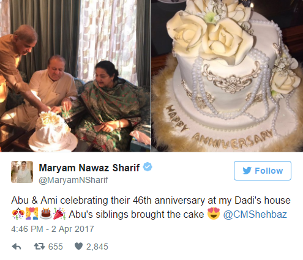Click Twitter bird icon in Follow button
Viewport: 303px width, 260px height.
[x=247, y=171]
